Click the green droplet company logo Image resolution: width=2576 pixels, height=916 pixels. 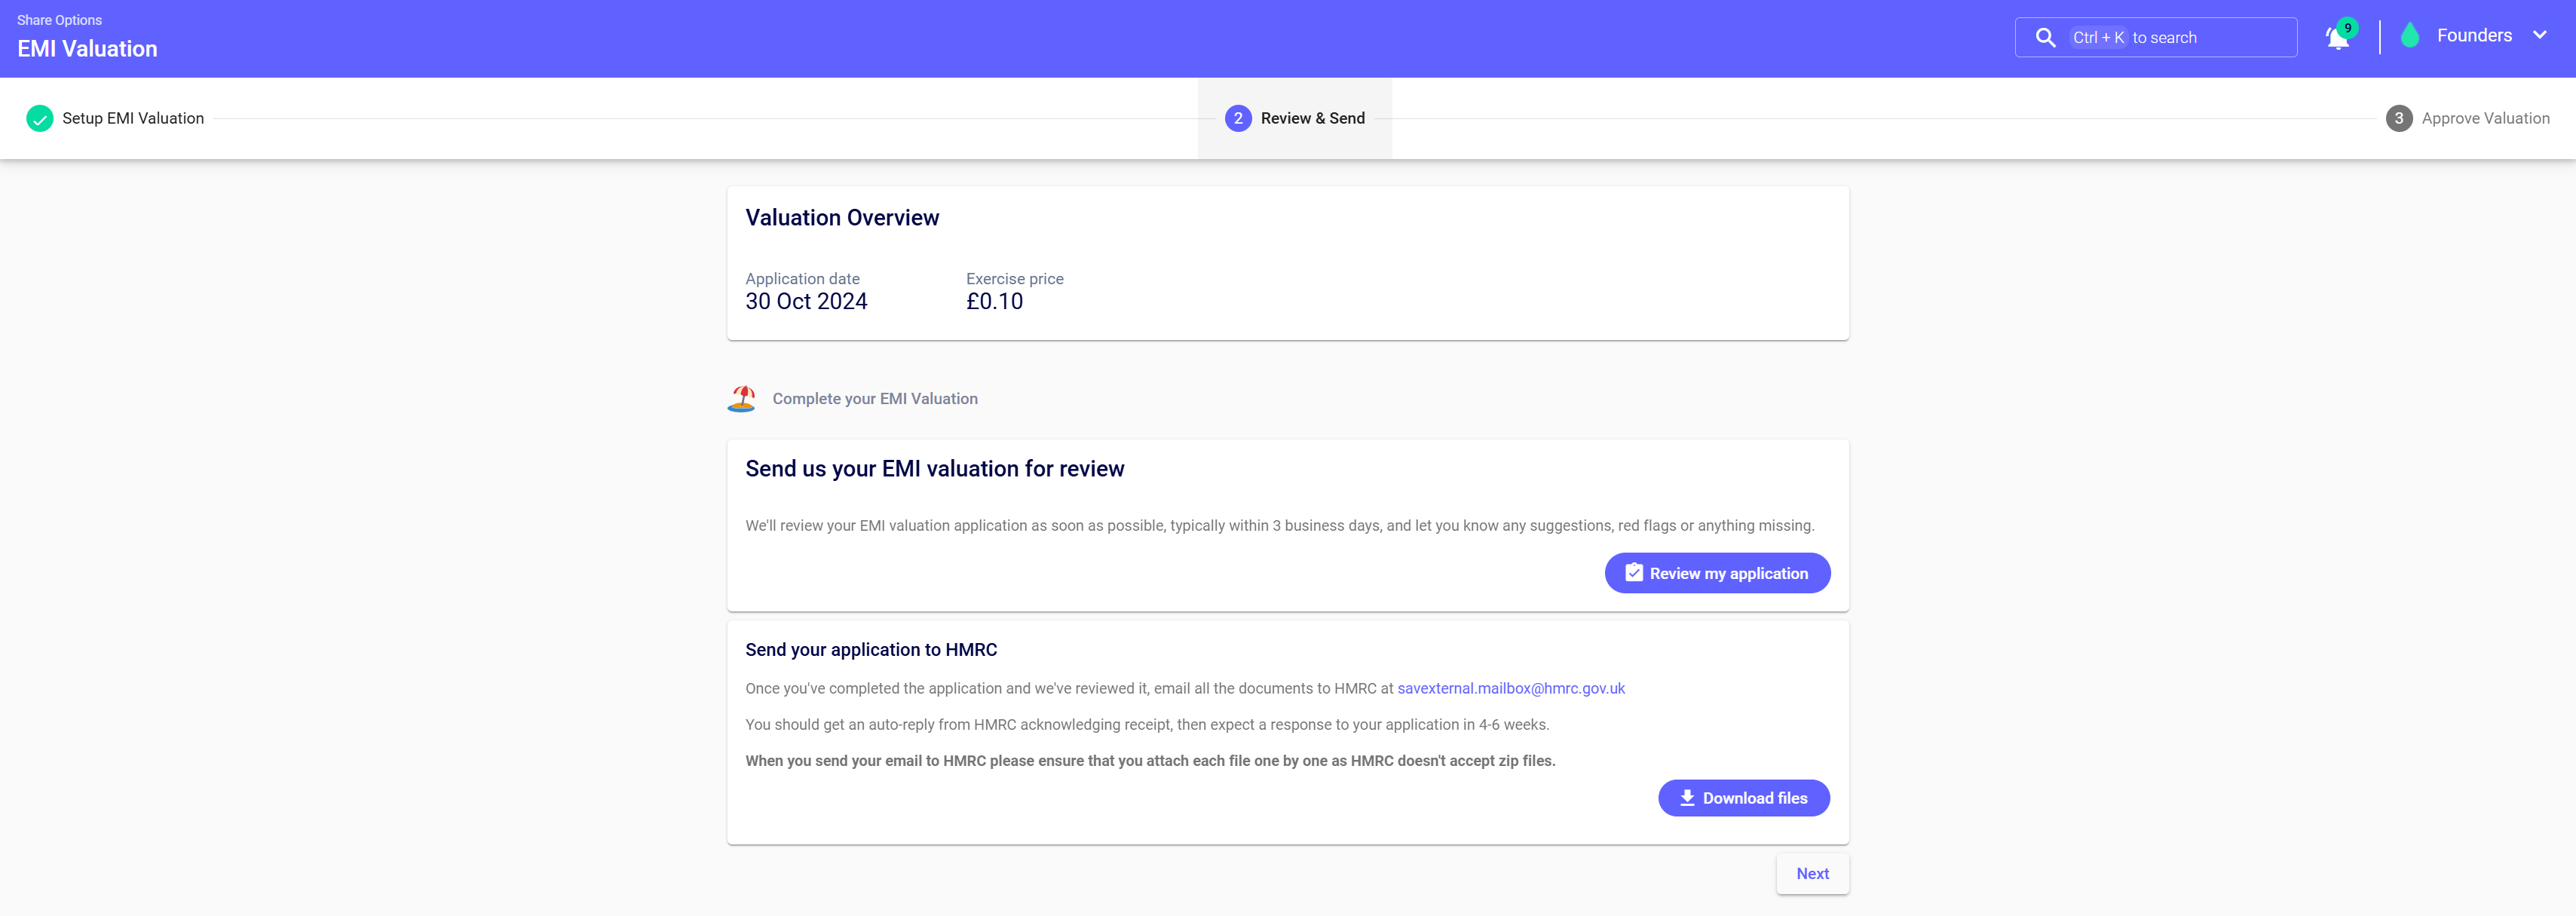pyautogui.click(x=2409, y=36)
